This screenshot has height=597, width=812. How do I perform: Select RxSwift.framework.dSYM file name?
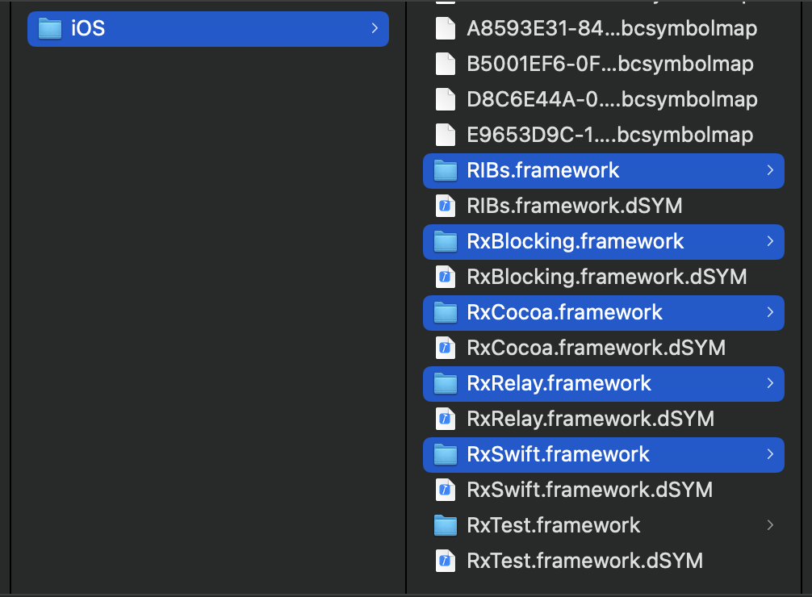(x=590, y=490)
